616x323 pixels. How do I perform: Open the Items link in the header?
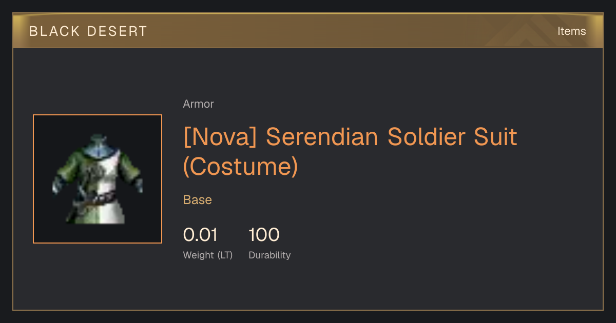pos(571,31)
